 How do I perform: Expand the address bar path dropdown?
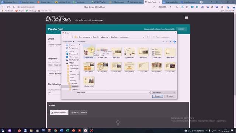[143, 37]
